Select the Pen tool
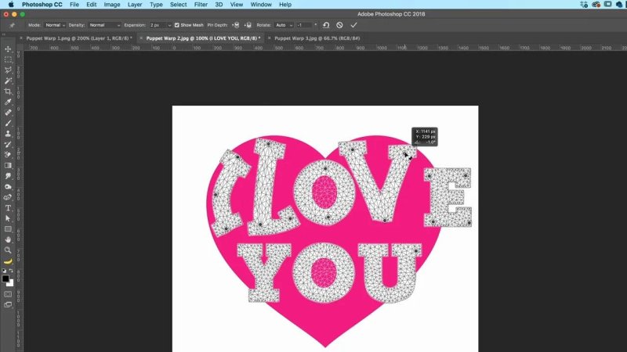This screenshot has height=352, width=627. pyautogui.click(x=8, y=197)
